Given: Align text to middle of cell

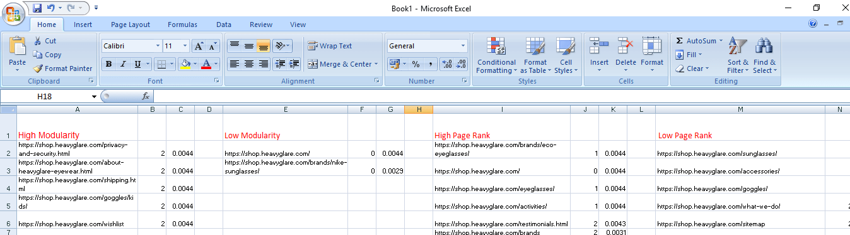Looking at the screenshot, I should (248, 46).
